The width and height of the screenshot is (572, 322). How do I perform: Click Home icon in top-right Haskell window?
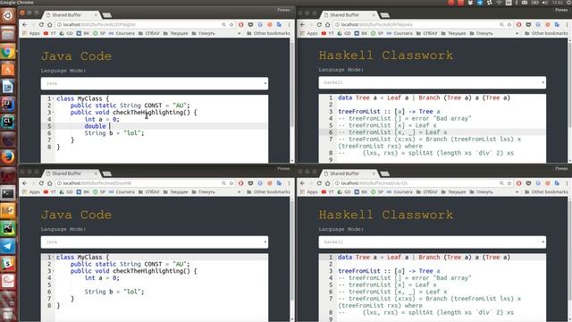328,24
